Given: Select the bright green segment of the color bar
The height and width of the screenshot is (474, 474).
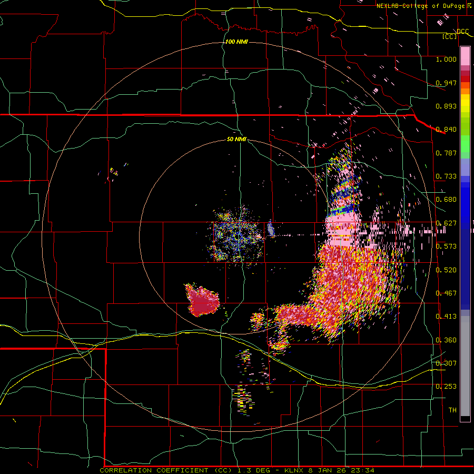Looking at the screenshot, I should [x=465, y=144].
